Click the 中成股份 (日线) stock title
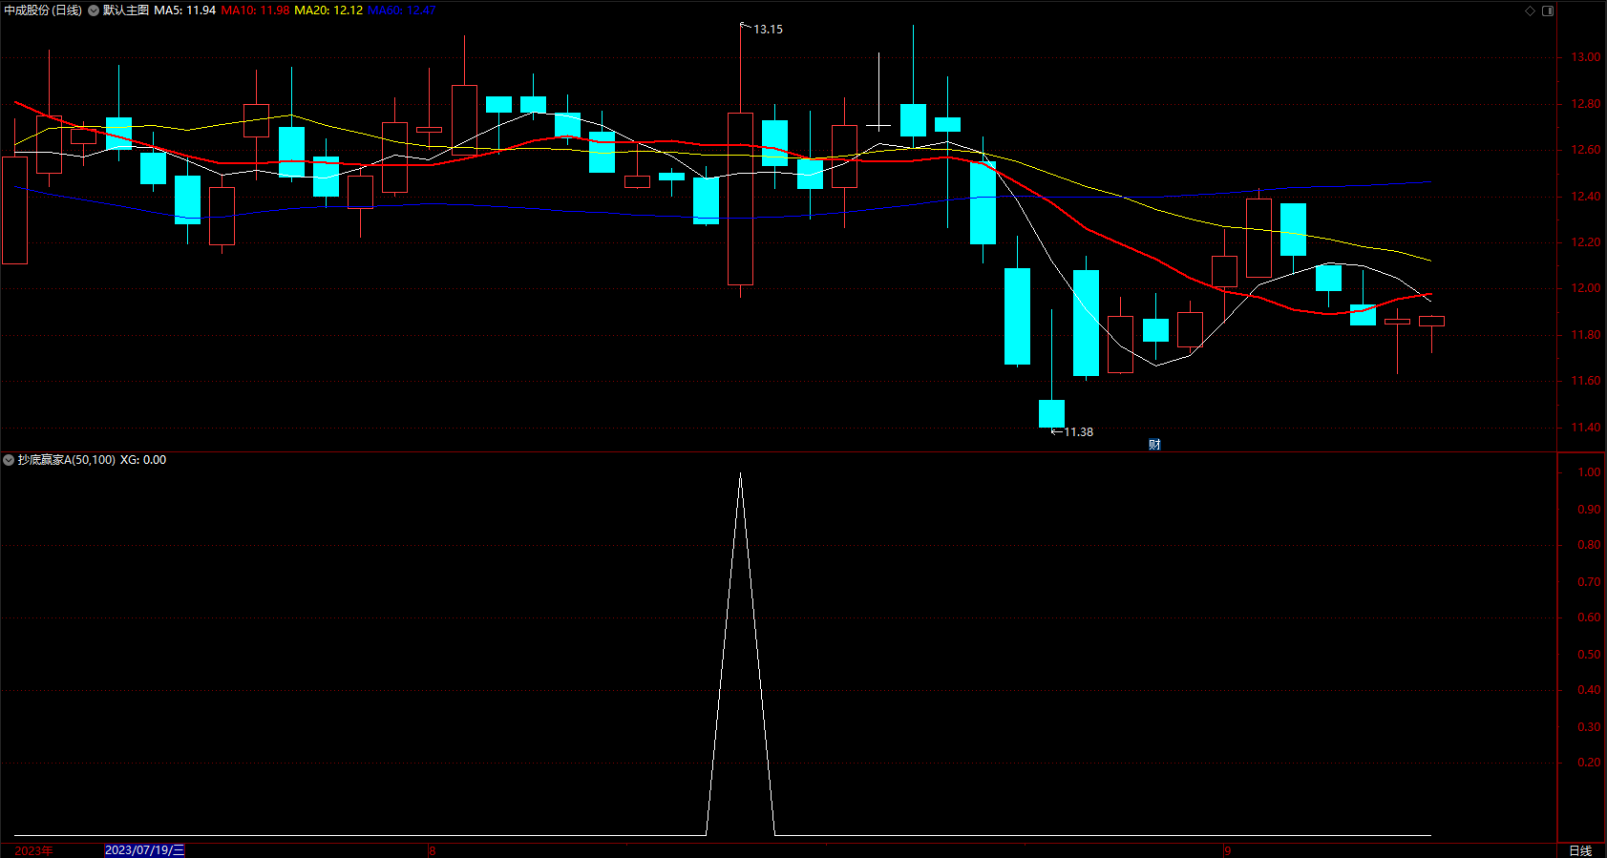The image size is (1607, 858). [x=43, y=10]
